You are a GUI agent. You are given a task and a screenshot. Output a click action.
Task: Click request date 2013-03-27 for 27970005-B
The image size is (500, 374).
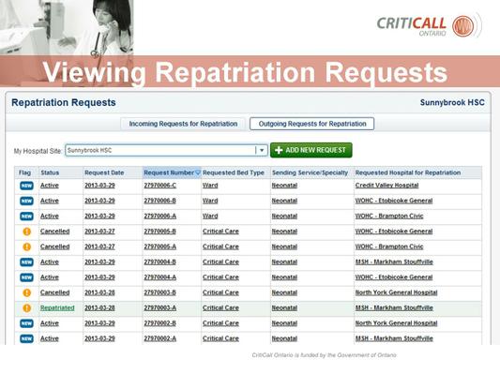point(99,232)
